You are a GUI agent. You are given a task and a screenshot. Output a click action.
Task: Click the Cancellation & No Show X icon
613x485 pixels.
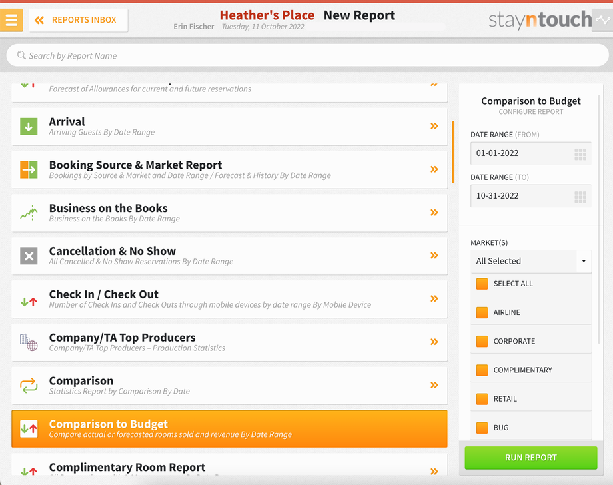click(29, 256)
